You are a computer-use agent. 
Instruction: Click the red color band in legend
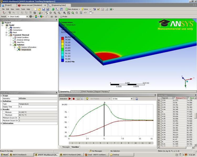pos(63,38)
